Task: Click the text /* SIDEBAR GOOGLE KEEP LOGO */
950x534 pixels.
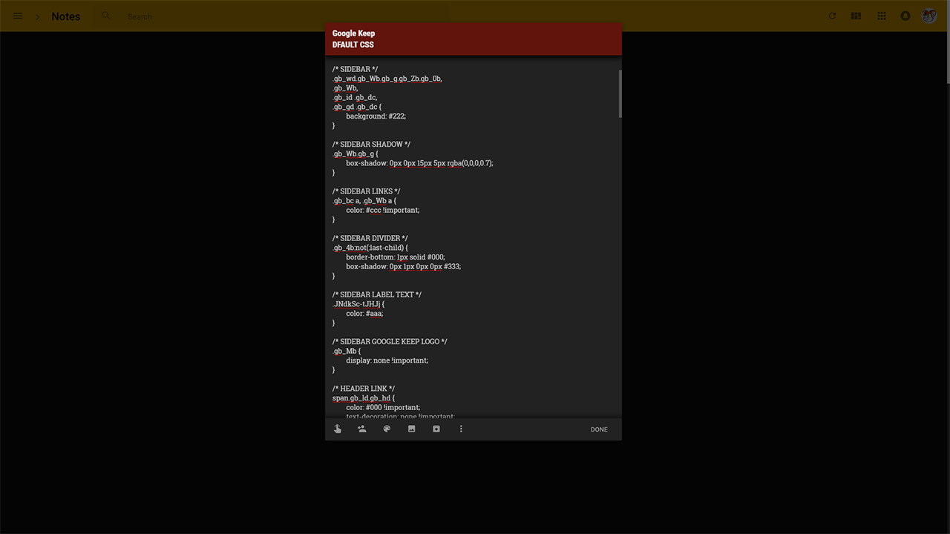Action: [x=390, y=342]
